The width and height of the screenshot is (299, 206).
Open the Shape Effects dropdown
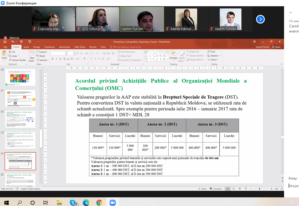click(x=195, y=60)
